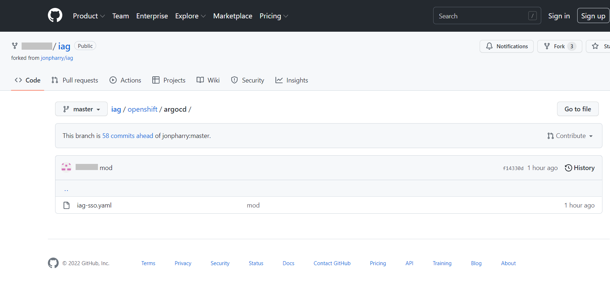
Task: Click the fork count badge showing 3
Action: coord(572,46)
